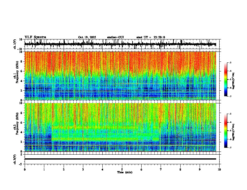
Task: Click the "-3" label on ch.1 color bar
Action: [x=230, y=62]
